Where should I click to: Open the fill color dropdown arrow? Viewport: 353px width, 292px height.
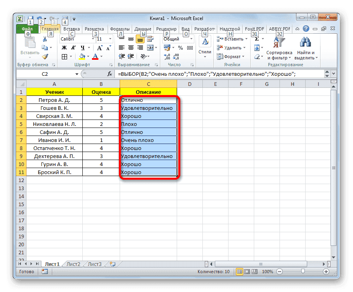coord(88,57)
